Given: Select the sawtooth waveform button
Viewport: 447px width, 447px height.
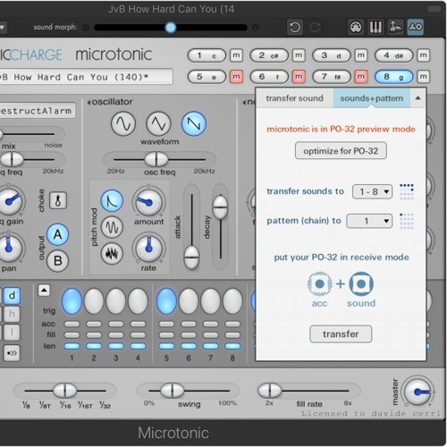Looking at the screenshot, I should point(194,123).
